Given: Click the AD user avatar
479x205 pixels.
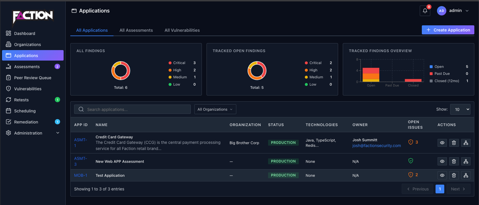Looking at the screenshot, I should pyautogui.click(x=441, y=11).
